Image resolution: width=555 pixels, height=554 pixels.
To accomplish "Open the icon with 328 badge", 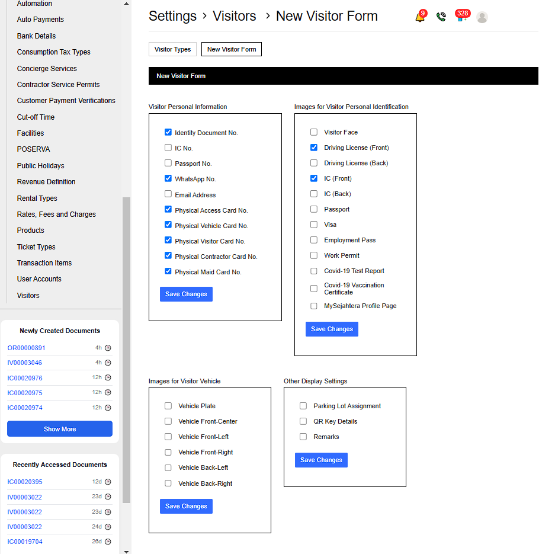I will [461, 17].
